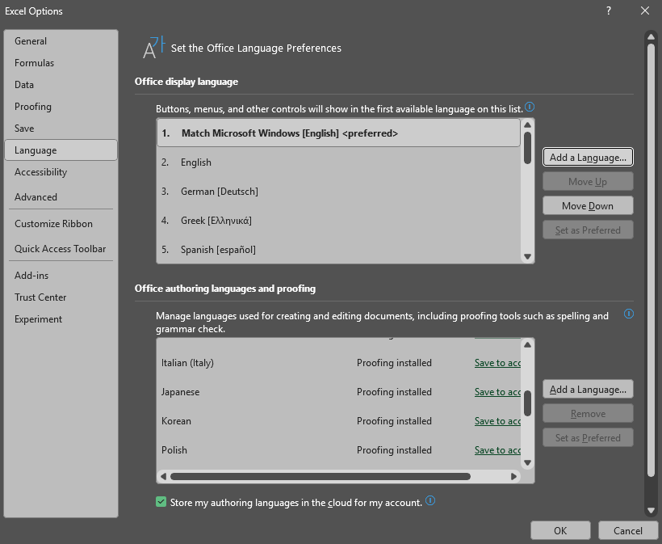Click the info icon beside display language description
This screenshot has height=544, width=662.
530,107
